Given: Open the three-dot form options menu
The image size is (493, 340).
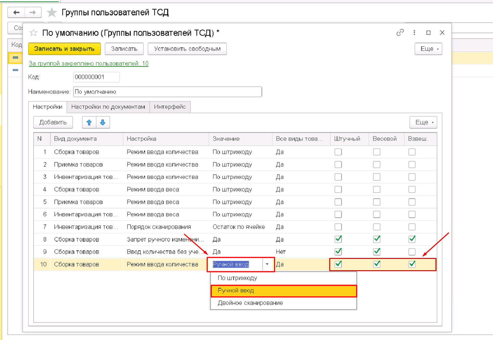Looking at the screenshot, I should pos(414,32).
